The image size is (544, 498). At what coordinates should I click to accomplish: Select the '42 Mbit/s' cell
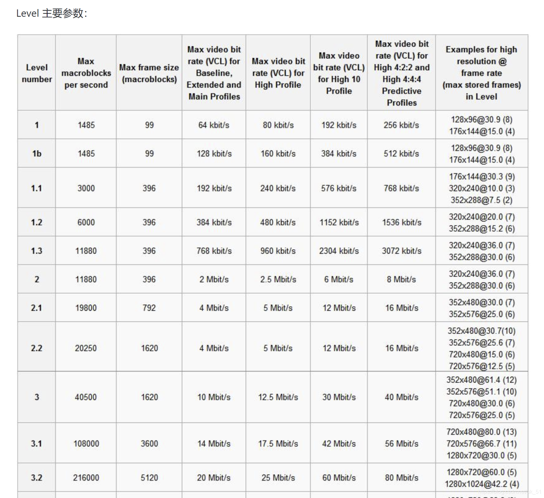point(339,444)
